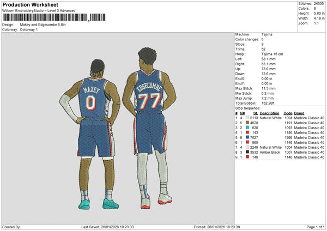Click the Page 1 of 1 footer text
This screenshot has width=327, height=231.
pos(312,227)
